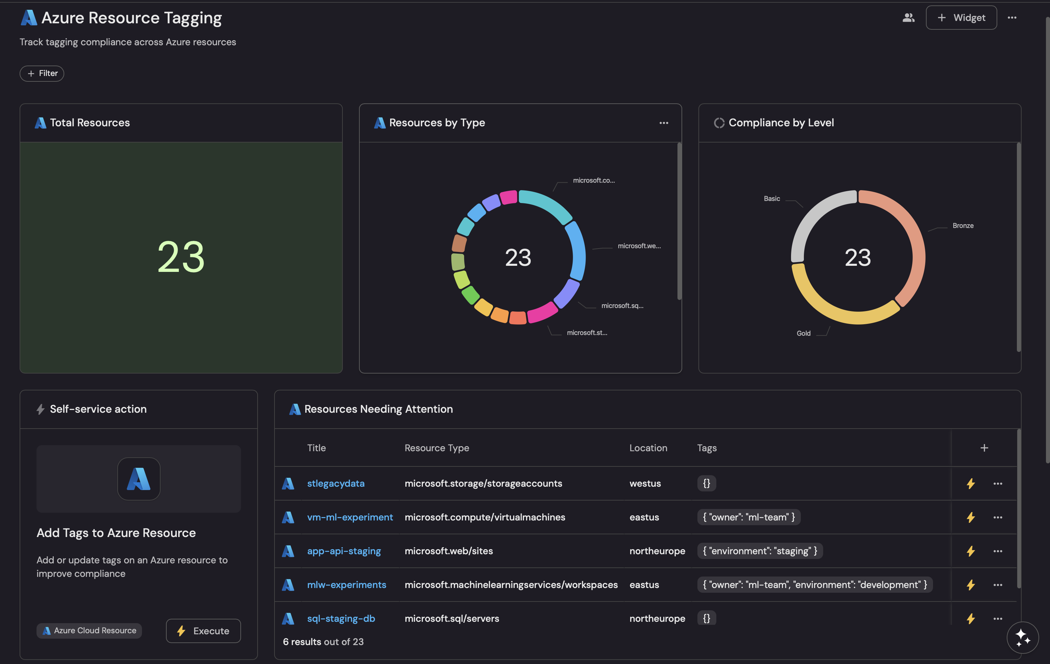Click the users/share icon in header
The height and width of the screenshot is (664, 1050).
(908, 18)
